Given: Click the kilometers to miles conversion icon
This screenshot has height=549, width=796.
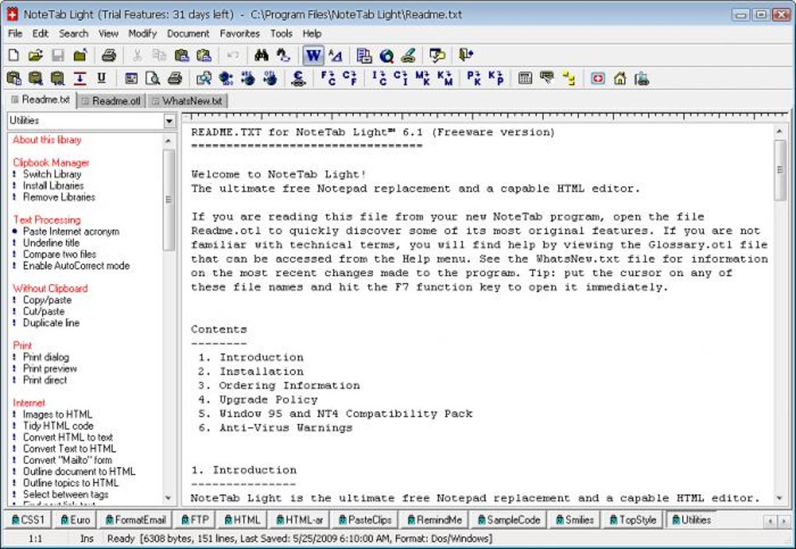Looking at the screenshot, I should click(445, 78).
